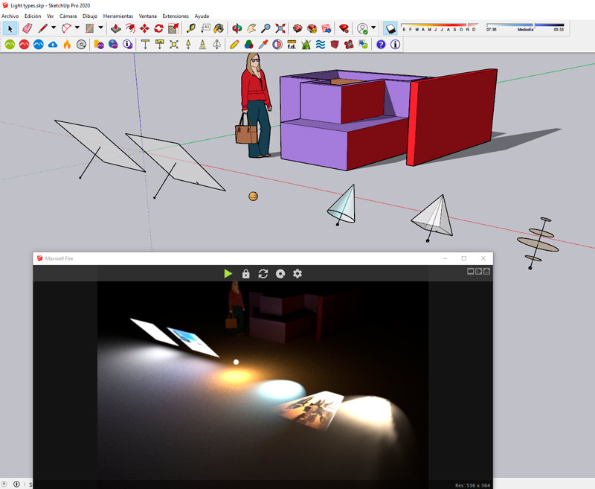Toggle the camera lock in Maxwell Fire
The width and height of the screenshot is (595, 489).
tap(246, 273)
